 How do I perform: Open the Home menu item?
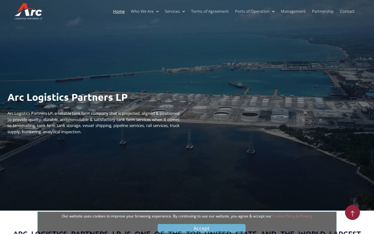point(119,11)
